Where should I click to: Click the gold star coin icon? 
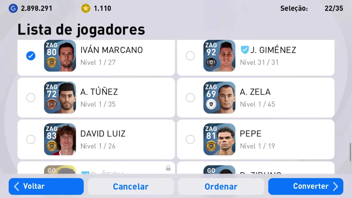click(x=86, y=8)
